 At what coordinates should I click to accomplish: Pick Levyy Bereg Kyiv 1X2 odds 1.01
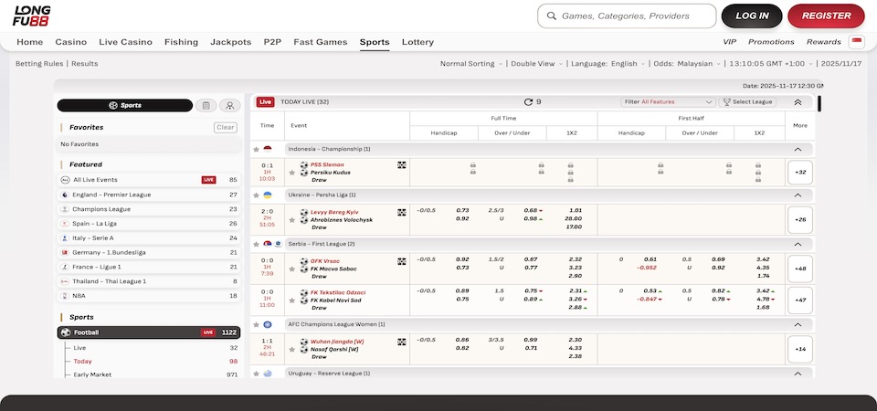tap(575, 210)
